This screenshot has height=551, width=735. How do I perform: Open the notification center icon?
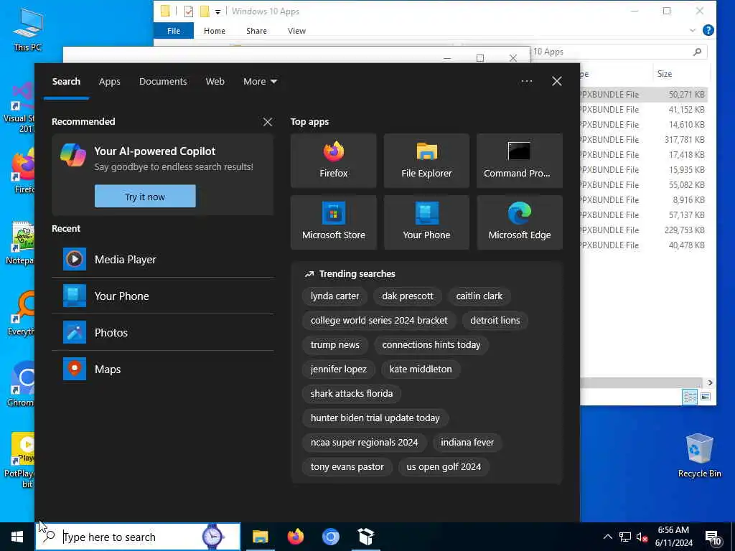(713, 538)
